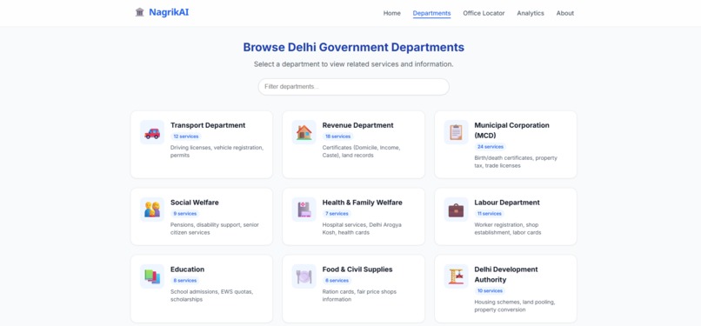Viewport: 701px width, 326px height.
Task: Click the 6 services badge
Action: coord(337,281)
